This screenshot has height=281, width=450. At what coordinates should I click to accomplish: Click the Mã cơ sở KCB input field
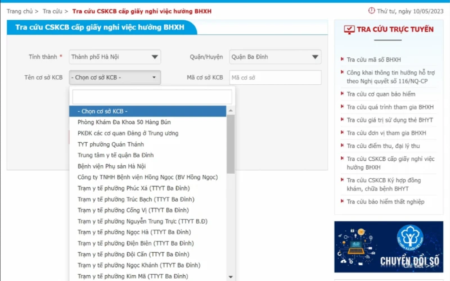274,78
